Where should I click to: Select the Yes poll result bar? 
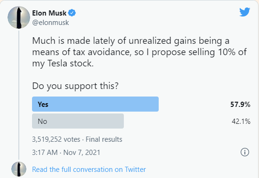[x=95, y=104]
